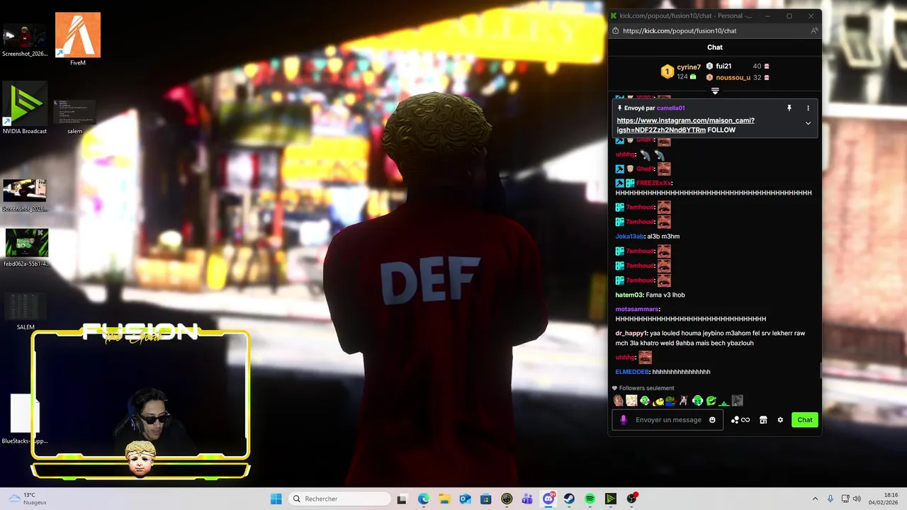
Task: Open the Kick shop storefront icon
Action: click(x=763, y=420)
